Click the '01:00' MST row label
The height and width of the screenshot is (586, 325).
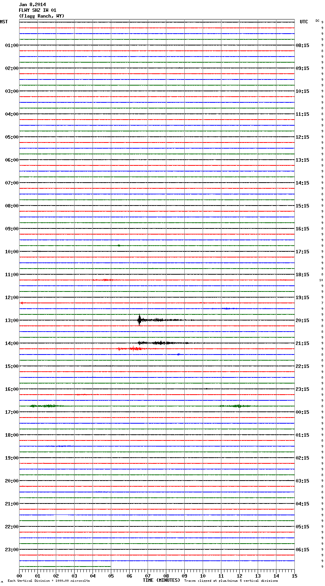click(12, 45)
